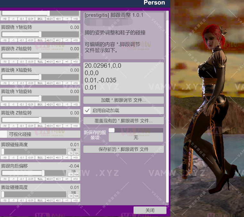Viewport: 244px width, 217px height.
Task: Click +0.01 under 脚趾碰撞高度
Action: point(49,200)
